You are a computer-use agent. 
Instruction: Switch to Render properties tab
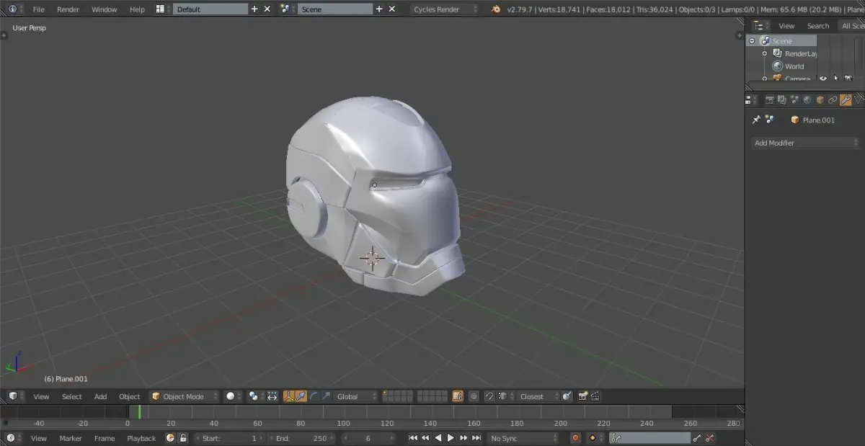[x=770, y=100]
